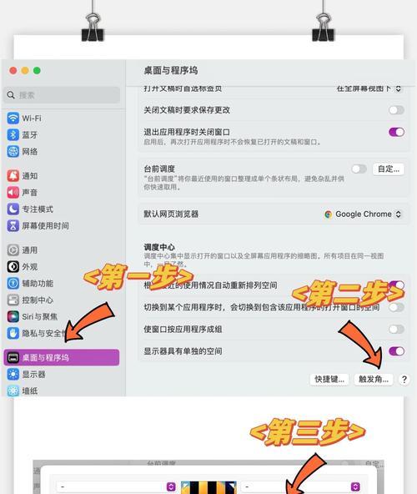Expand the 在全屏幕视图下 tab preference dropdown

369,88
